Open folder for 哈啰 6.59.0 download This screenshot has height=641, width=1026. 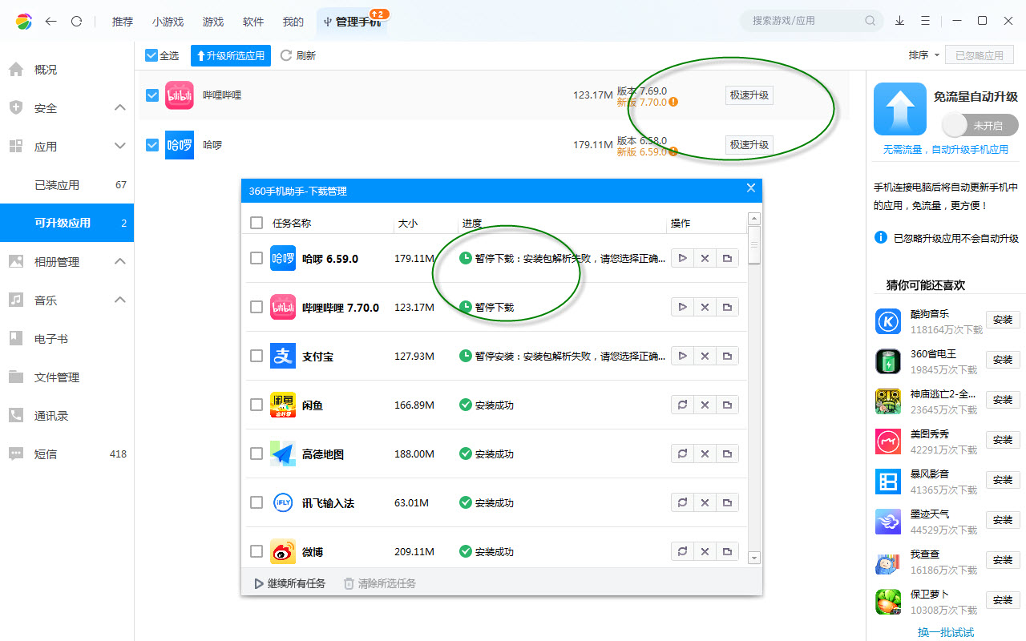click(x=727, y=258)
